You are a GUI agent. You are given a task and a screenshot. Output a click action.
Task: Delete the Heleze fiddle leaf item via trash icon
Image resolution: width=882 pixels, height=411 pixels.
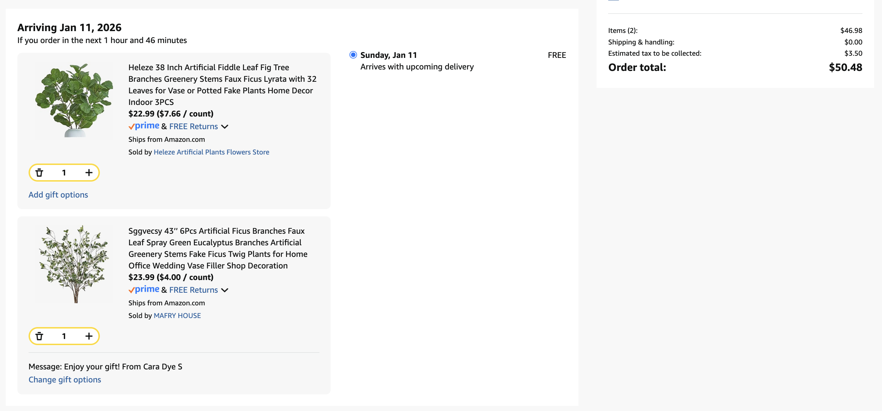click(39, 173)
